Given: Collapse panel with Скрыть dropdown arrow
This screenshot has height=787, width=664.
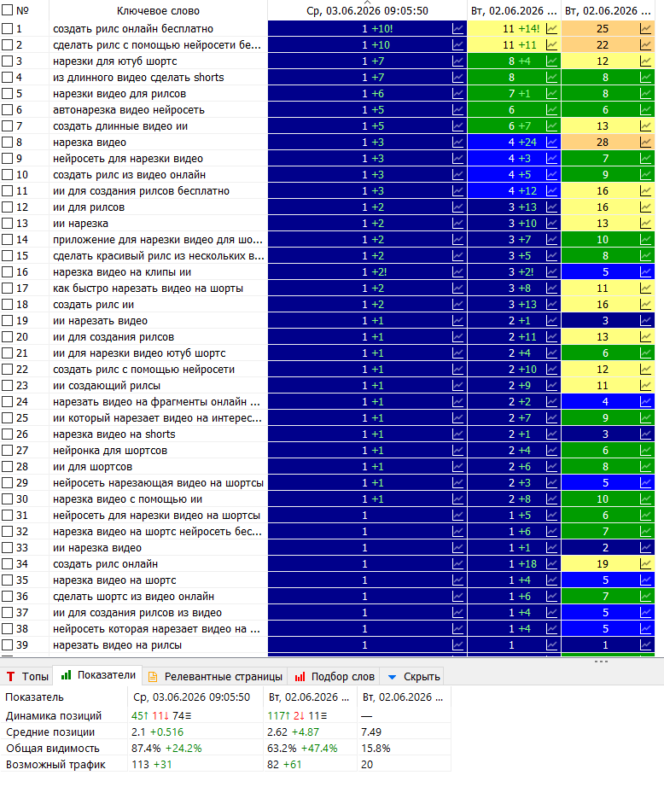Looking at the screenshot, I should (393, 677).
